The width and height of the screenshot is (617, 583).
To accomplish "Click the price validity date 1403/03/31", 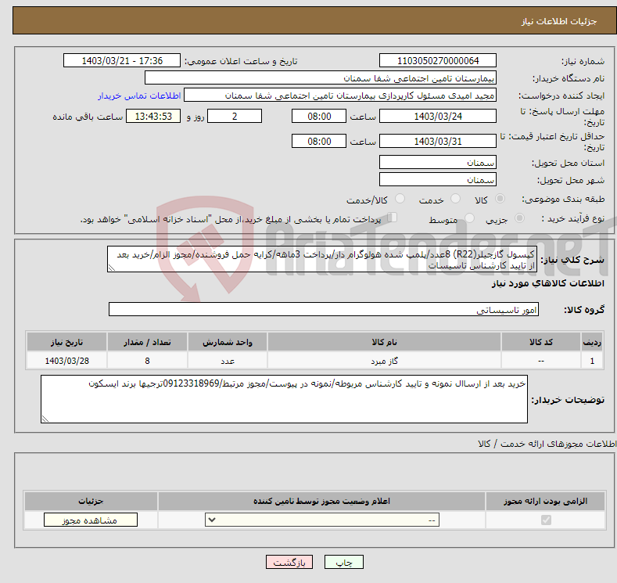I will [438, 142].
